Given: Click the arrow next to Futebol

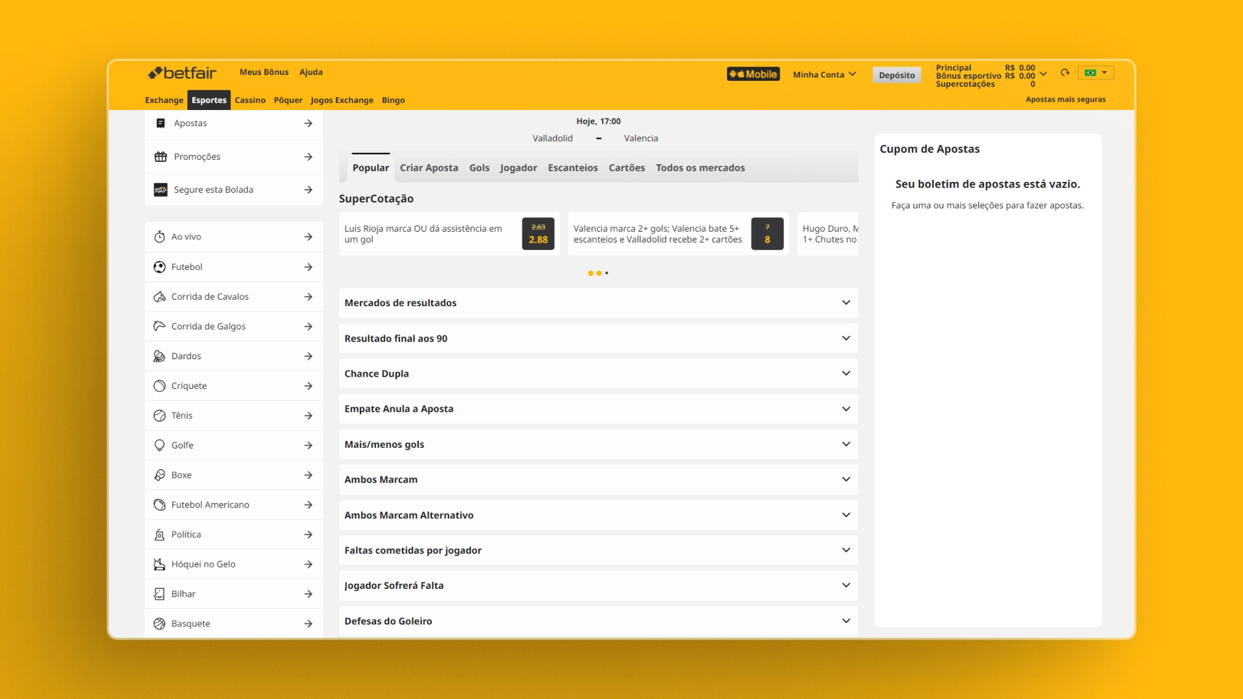Looking at the screenshot, I should [x=308, y=267].
